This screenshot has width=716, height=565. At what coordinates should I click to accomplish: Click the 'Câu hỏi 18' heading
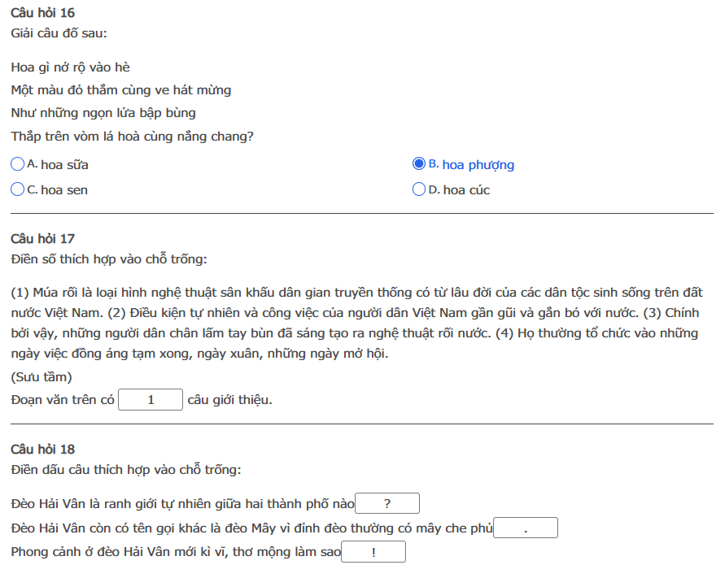coord(42,449)
